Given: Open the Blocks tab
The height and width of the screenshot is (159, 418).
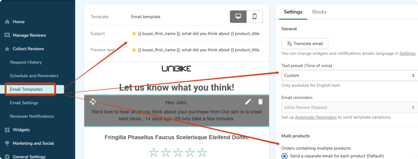Looking at the screenshot, I should tap(319, 12).
